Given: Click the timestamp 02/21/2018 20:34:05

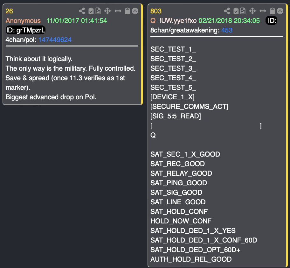Looking at the screenshot, I should coord(229,21).
